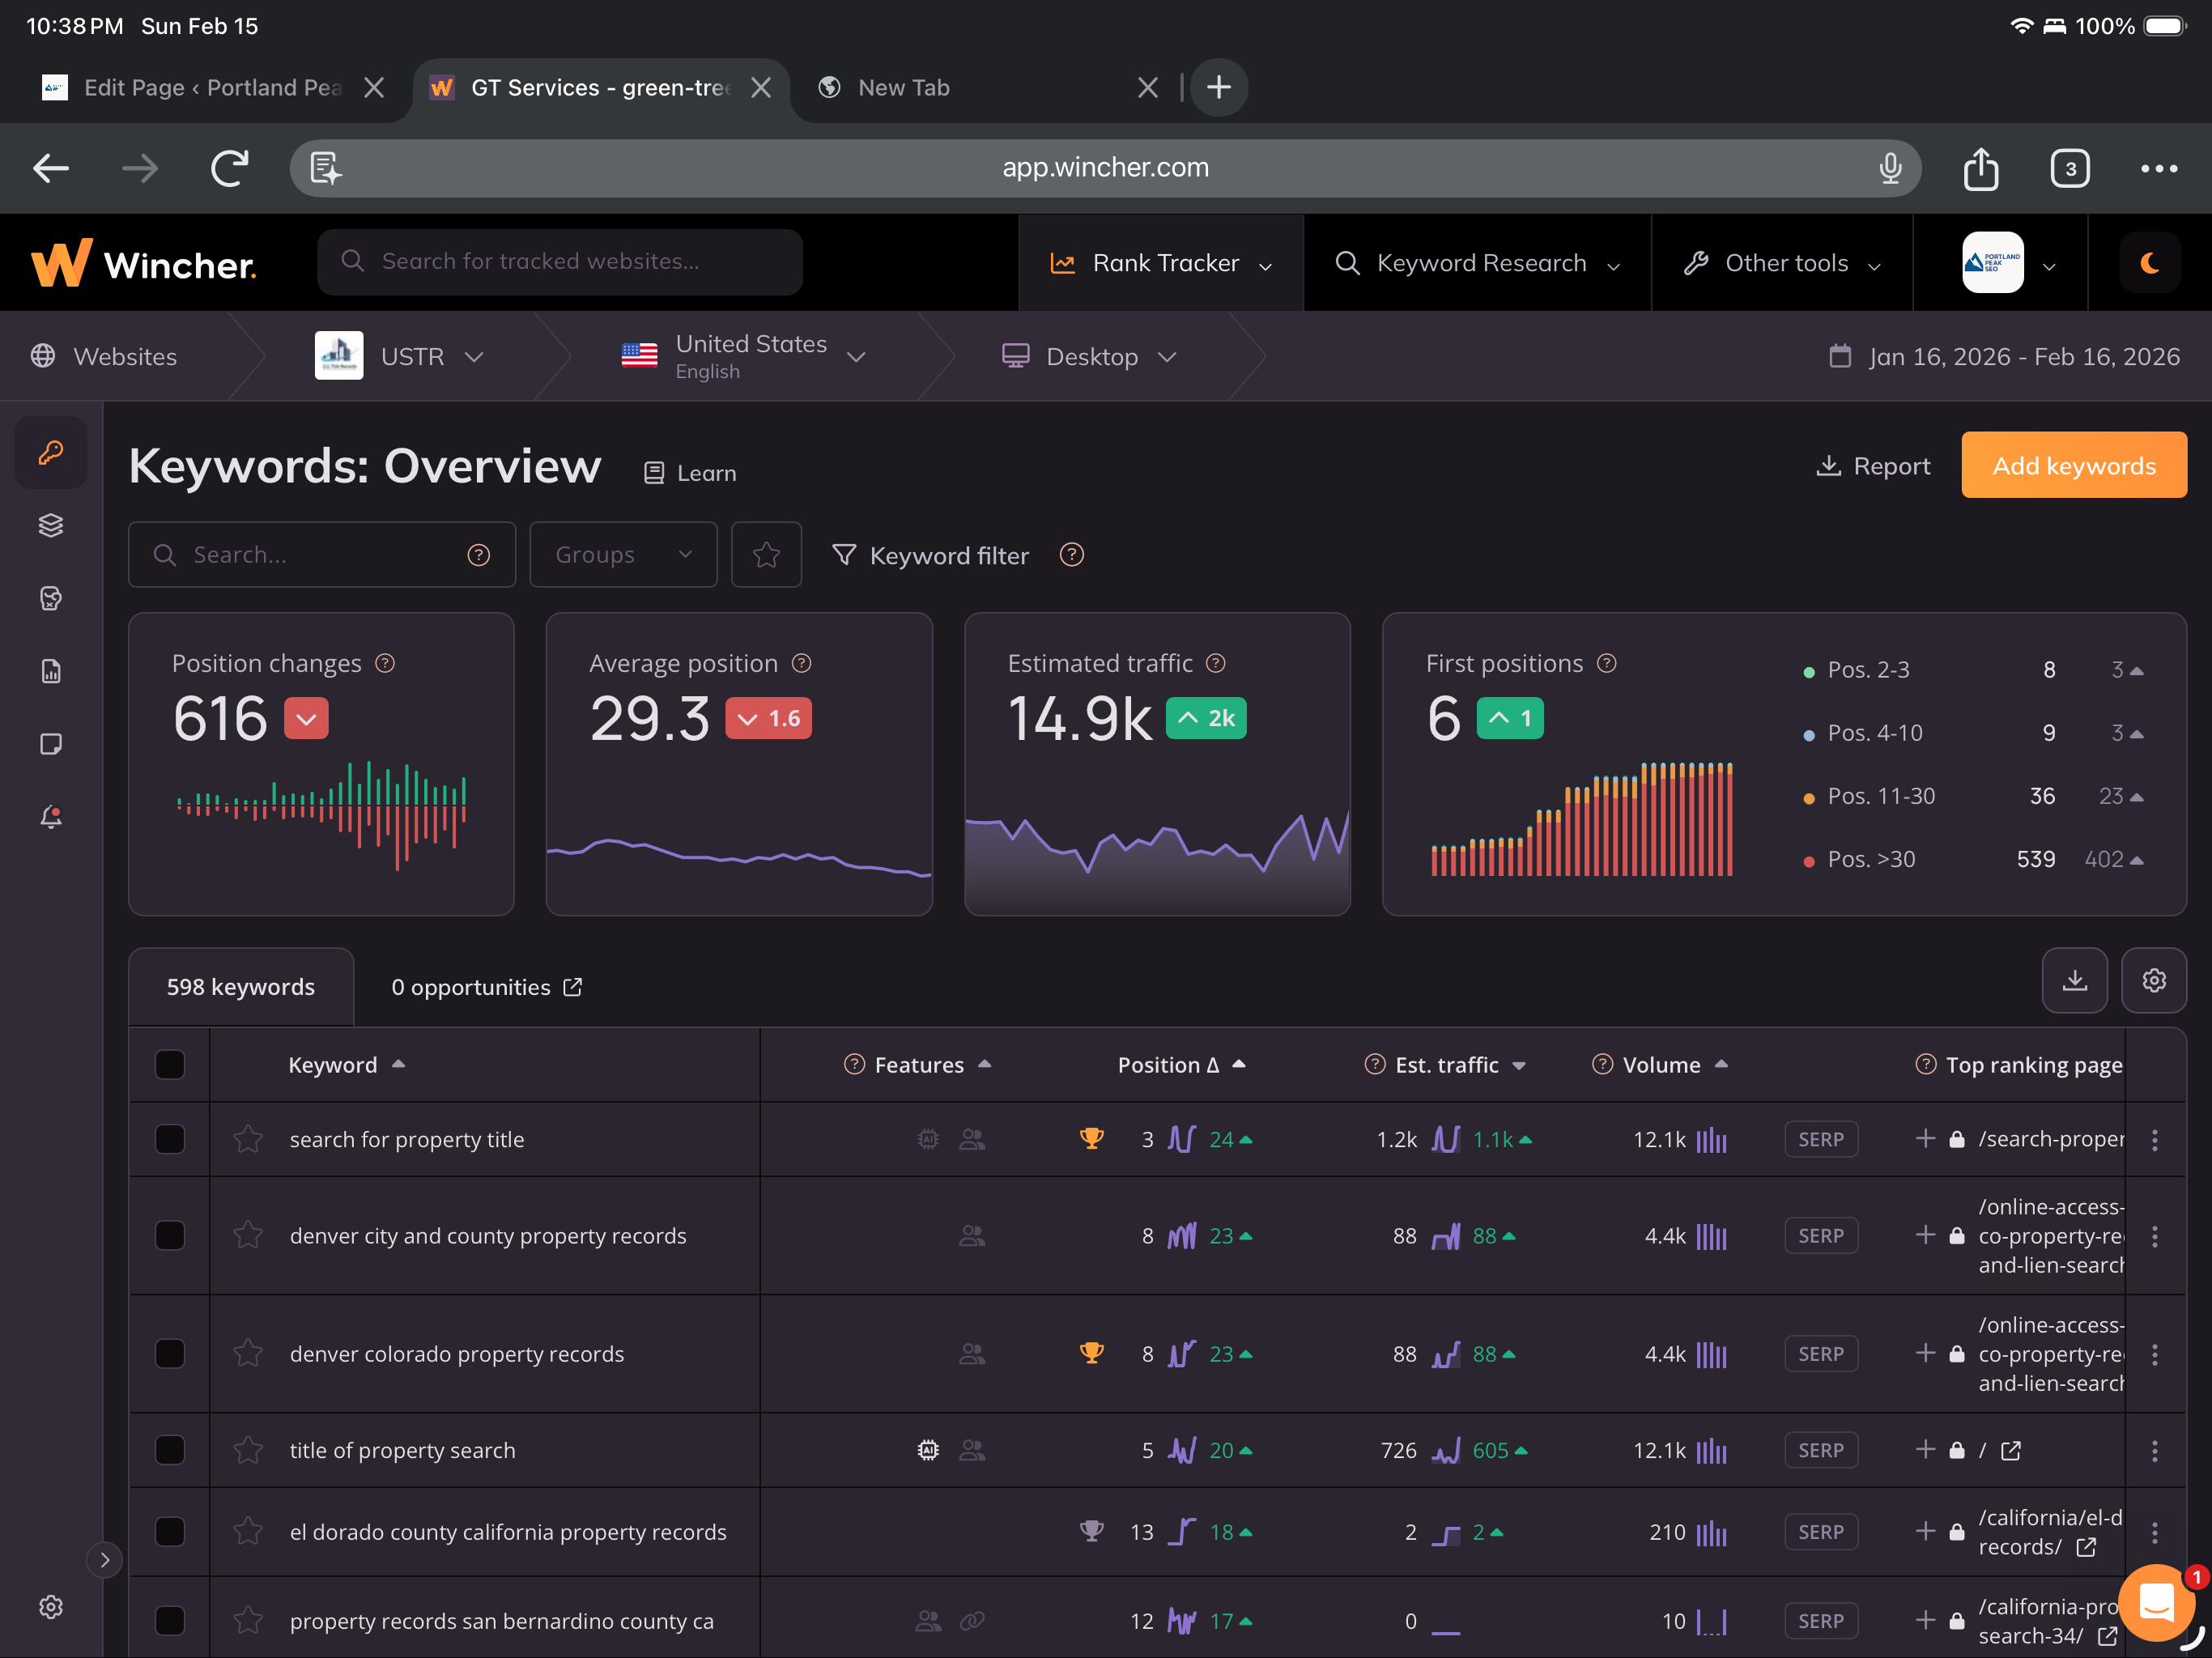Toggle dark mode moon icon

tap(2149, 263)
